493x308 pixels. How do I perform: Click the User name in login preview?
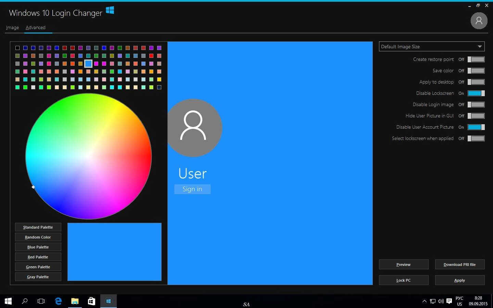pos(192,174)
